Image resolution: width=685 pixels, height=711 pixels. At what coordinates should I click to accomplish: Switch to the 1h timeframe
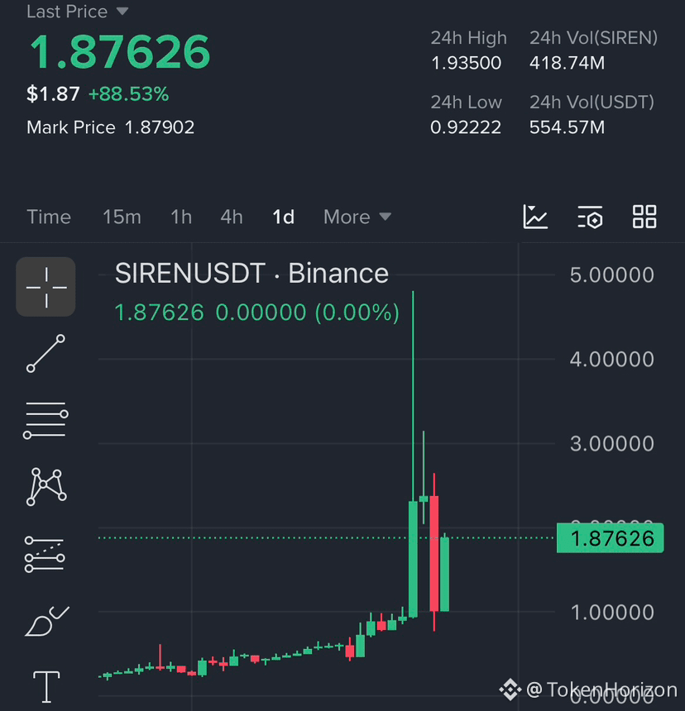[181, 217]
